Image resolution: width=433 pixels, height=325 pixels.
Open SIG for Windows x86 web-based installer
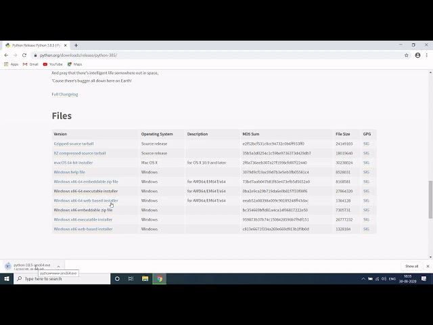click(366, 229)
